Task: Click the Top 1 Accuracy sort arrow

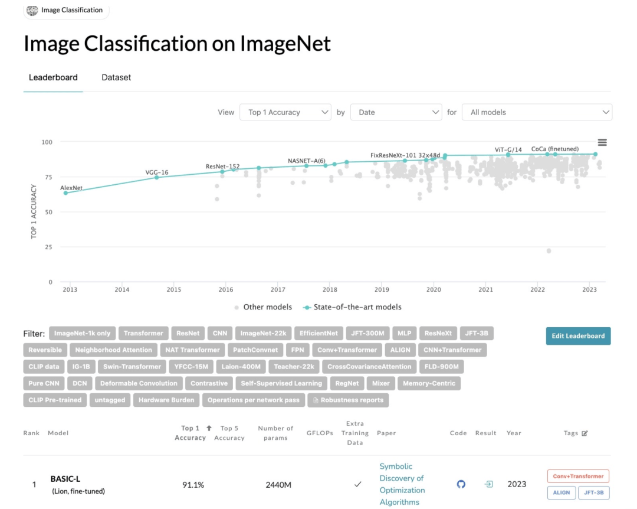Action: 209,428
